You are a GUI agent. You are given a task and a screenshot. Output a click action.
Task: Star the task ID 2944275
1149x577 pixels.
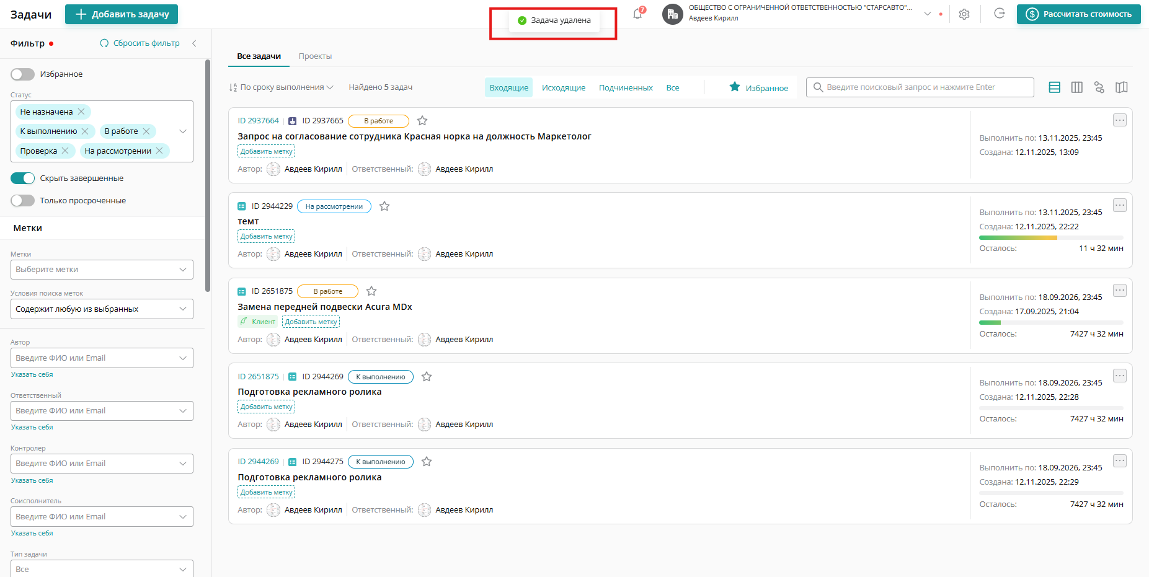coord(427,462)
